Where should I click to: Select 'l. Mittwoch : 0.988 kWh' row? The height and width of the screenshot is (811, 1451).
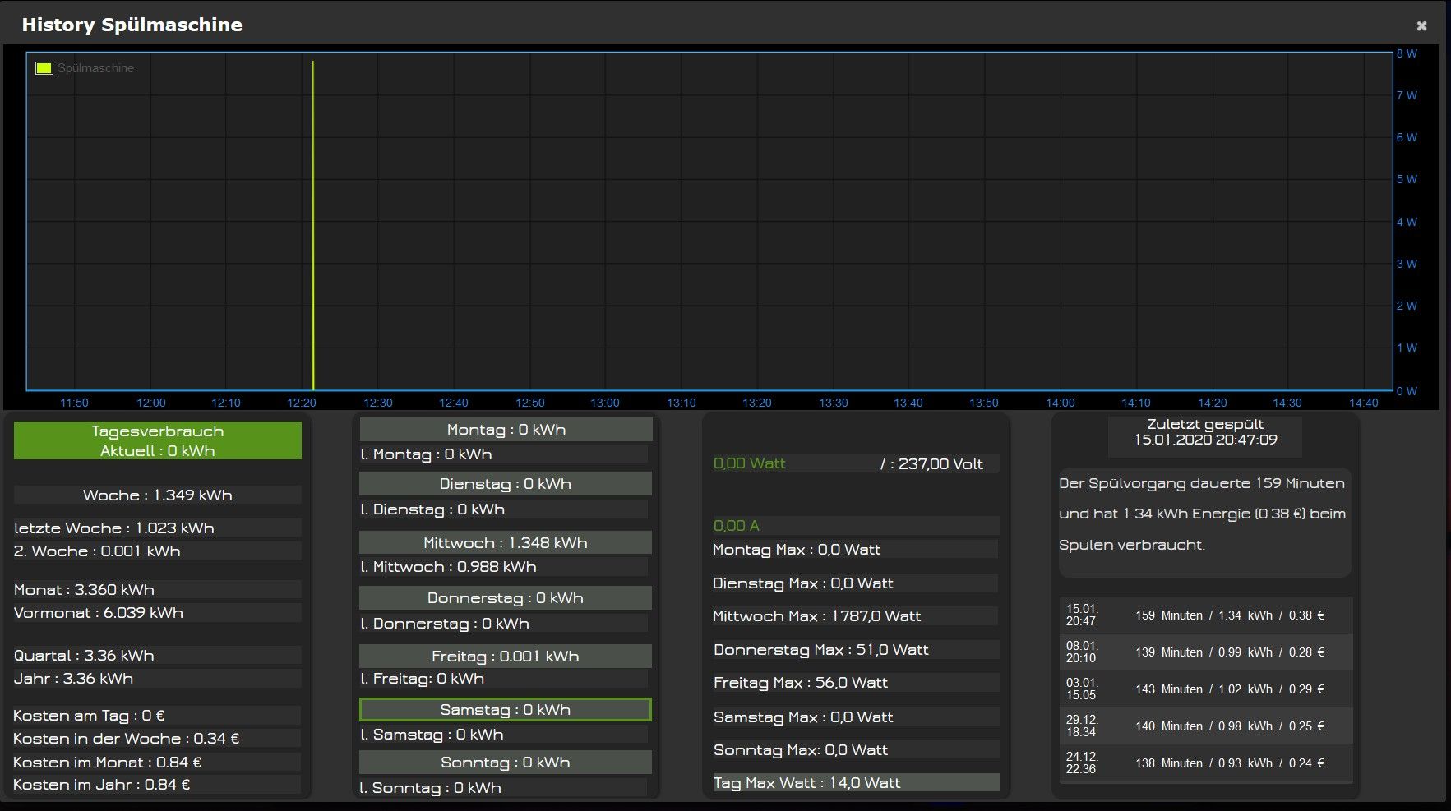coord(504,566)
